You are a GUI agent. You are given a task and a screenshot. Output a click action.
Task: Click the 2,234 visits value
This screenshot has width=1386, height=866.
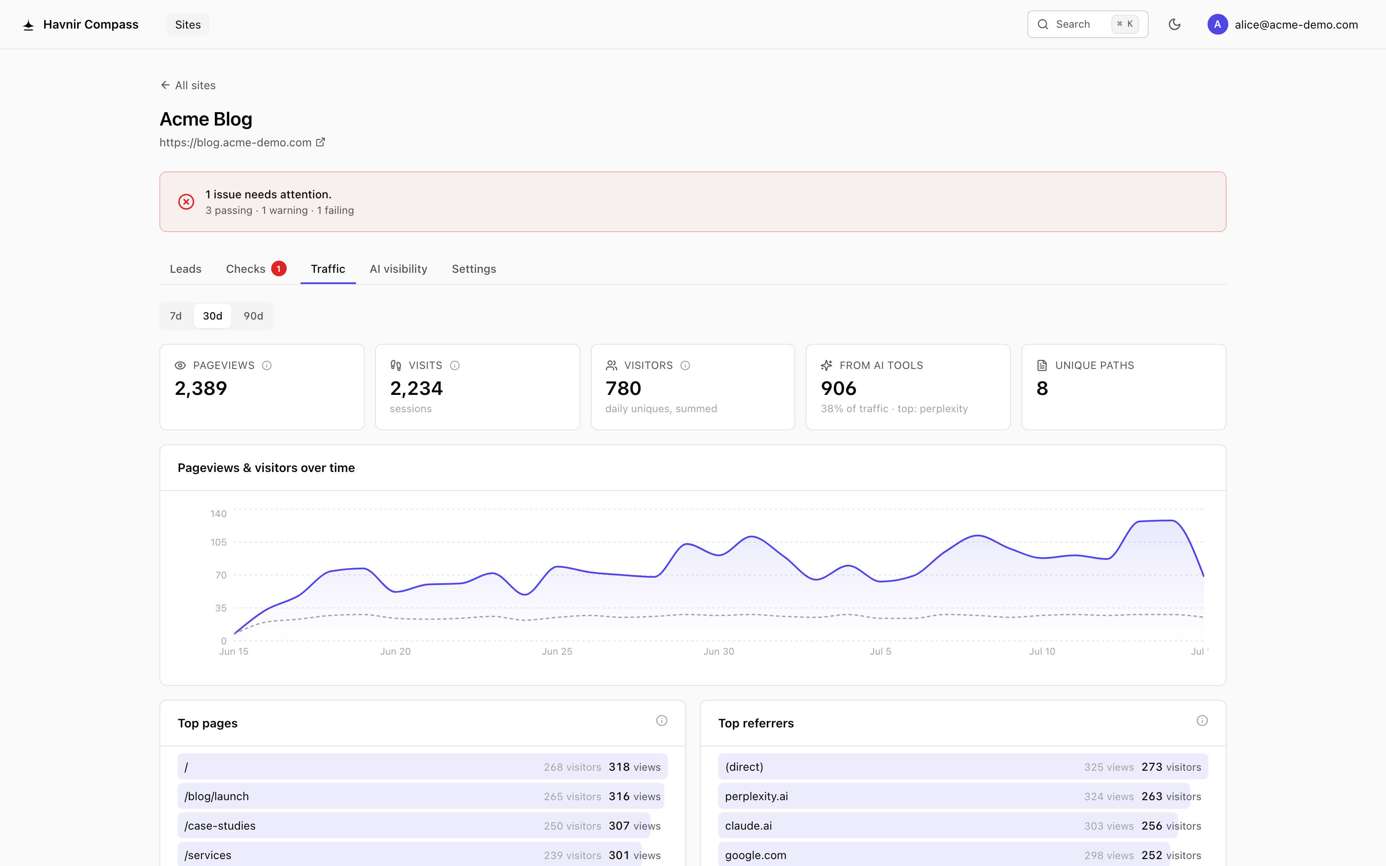click(416, 388)
